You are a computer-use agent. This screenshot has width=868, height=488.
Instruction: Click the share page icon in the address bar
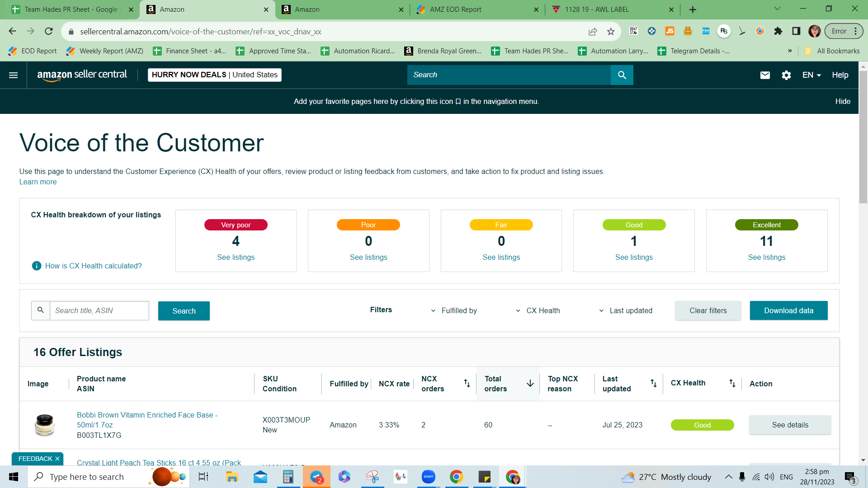tap(593, 32)
